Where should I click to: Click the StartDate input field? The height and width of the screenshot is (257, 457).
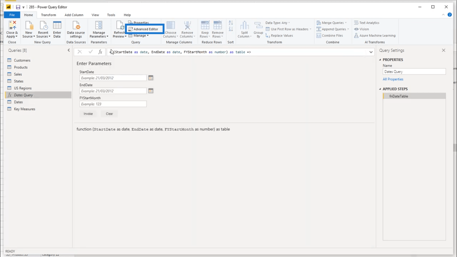coord(113,78)
